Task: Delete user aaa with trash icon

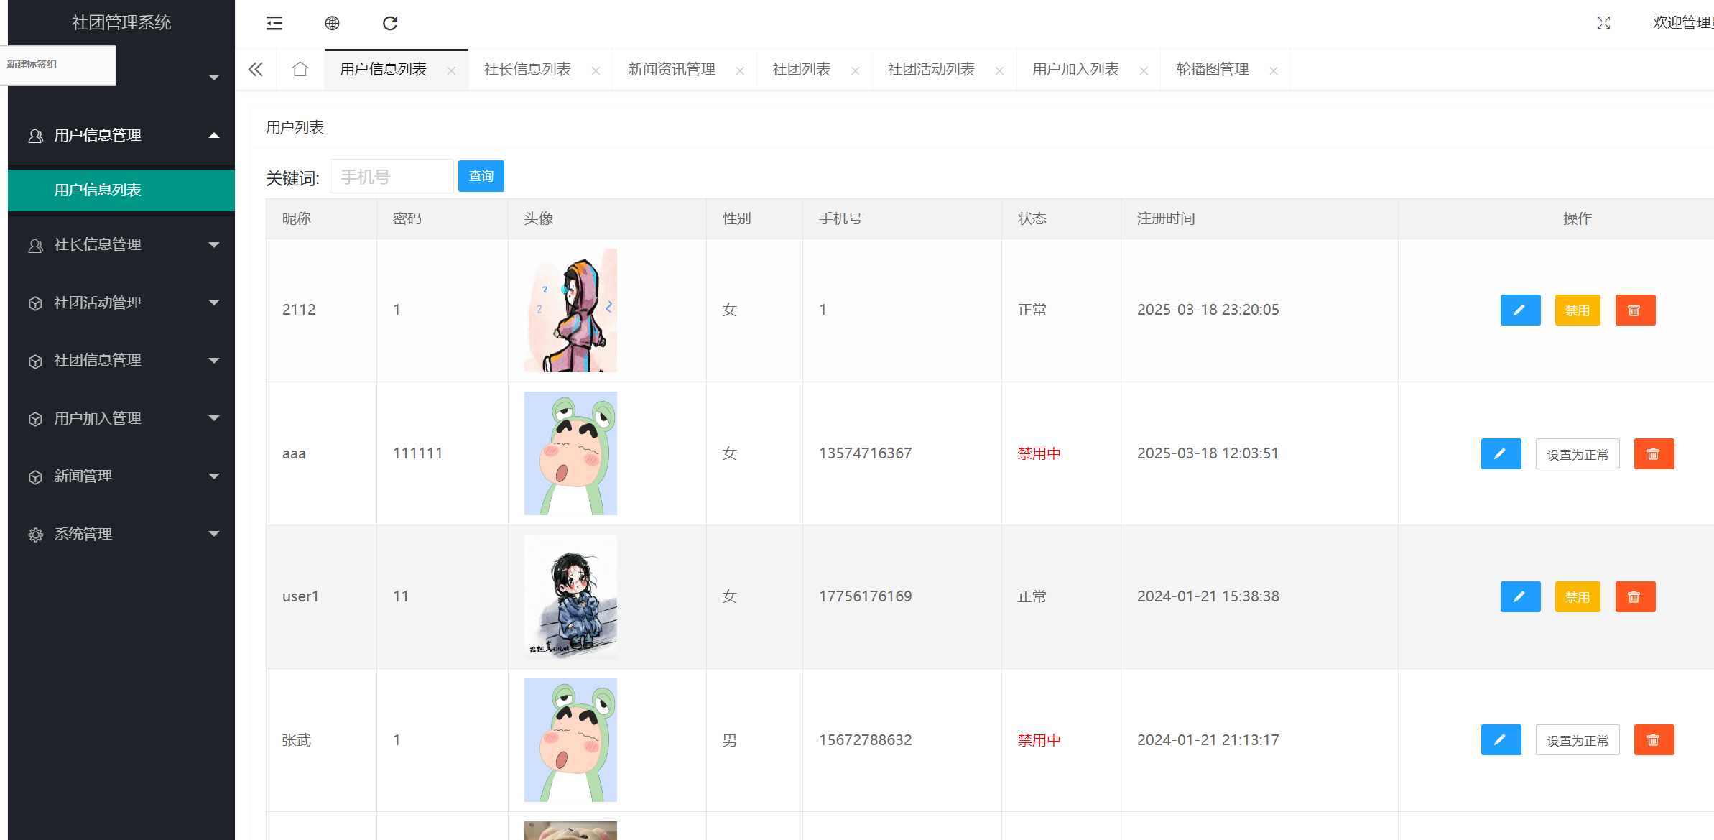Action: point(1654,454)
